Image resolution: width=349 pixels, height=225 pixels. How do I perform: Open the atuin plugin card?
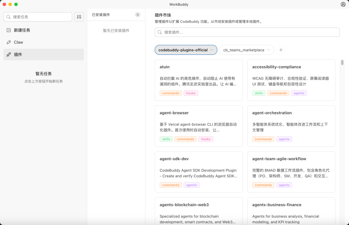point(198,80)
